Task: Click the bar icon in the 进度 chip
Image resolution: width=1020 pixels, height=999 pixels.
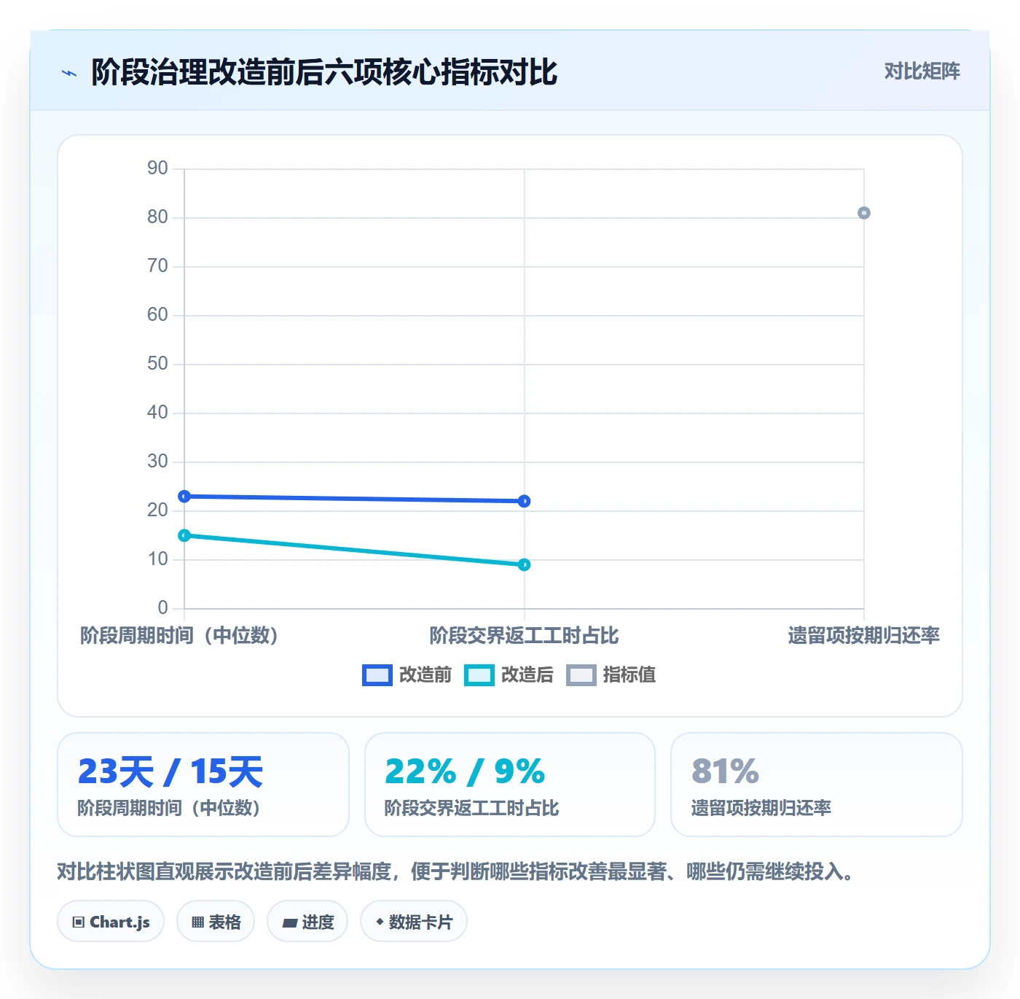Action: [289, 923]
